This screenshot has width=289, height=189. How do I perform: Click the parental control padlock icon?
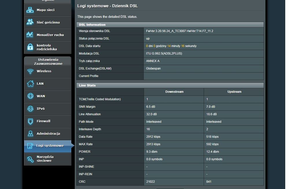click(30, 47)
